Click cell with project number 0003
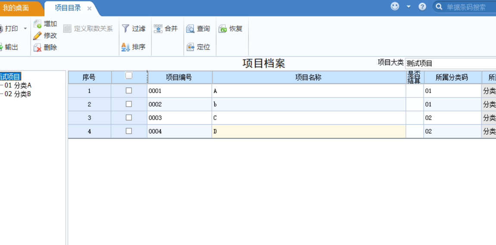This screenshot has width=496, height=245. [x=180, y=118]
